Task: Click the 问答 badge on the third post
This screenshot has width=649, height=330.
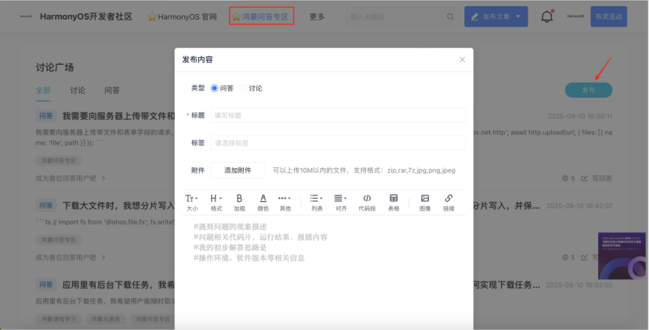Action: click(46, 285)
